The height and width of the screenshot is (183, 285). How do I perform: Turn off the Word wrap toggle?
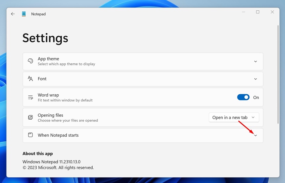point(243,97)
